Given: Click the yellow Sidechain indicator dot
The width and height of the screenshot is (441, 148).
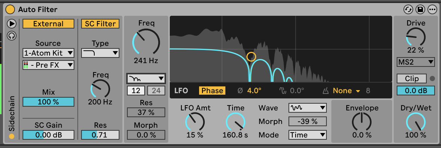Looking at the screenshot, I should coord(12,136).
